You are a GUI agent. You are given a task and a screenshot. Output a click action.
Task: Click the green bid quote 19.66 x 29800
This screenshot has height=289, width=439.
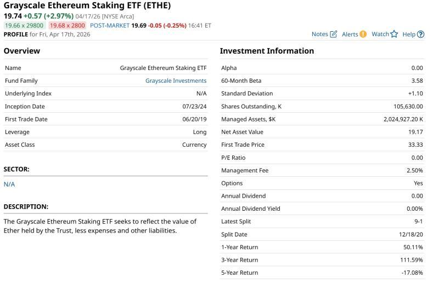click(24, 25)
